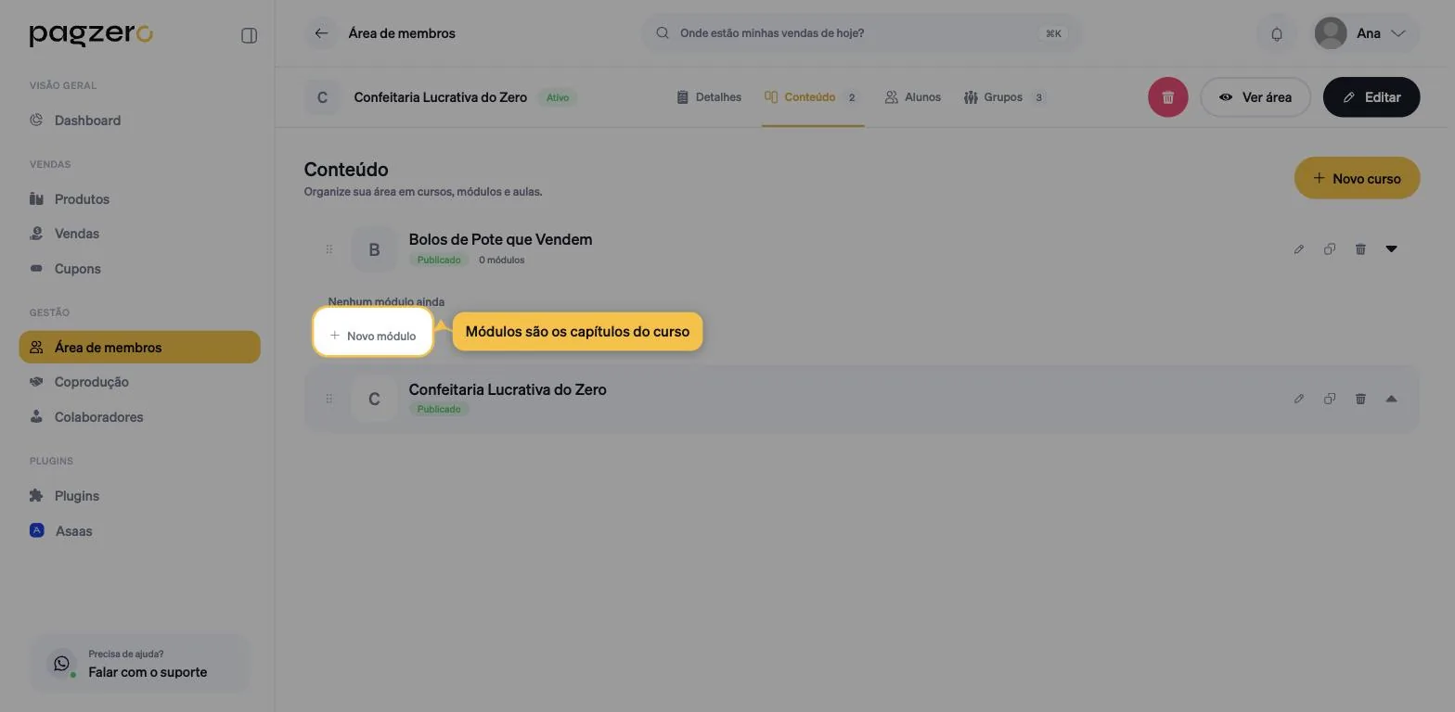Delete the Confeitaria Lucrativa do Zero course
The image size is (1455, 712).
pyautogui.click(x=1360, y=399)
